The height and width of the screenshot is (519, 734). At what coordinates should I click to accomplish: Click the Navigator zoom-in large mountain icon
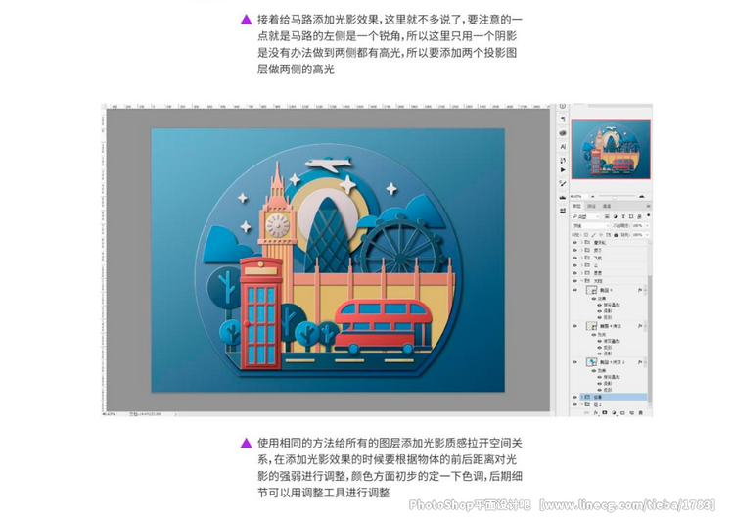point(641,196)
